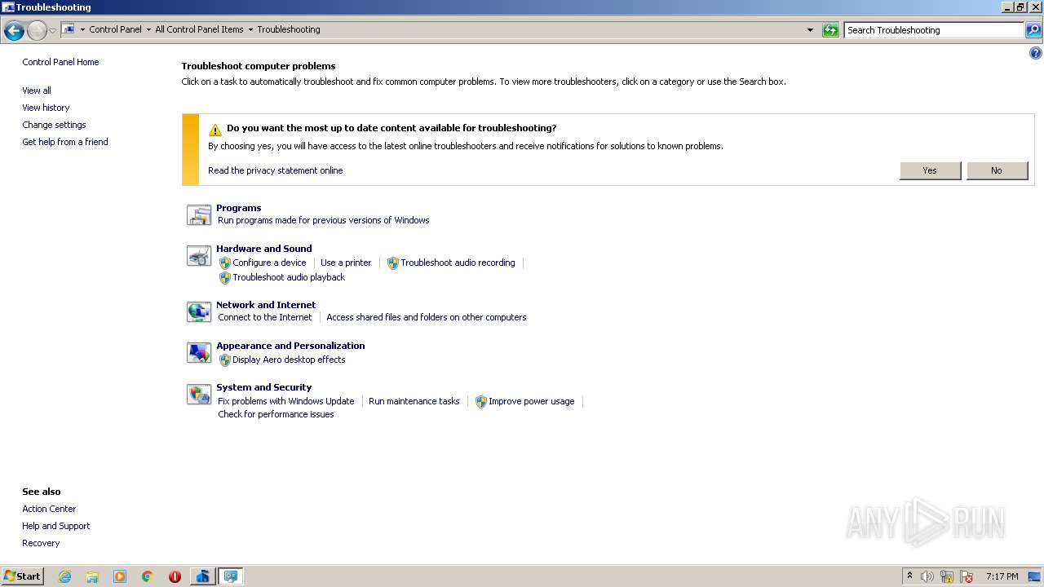Click the Hardware and Sound category icon

point(199,256)
